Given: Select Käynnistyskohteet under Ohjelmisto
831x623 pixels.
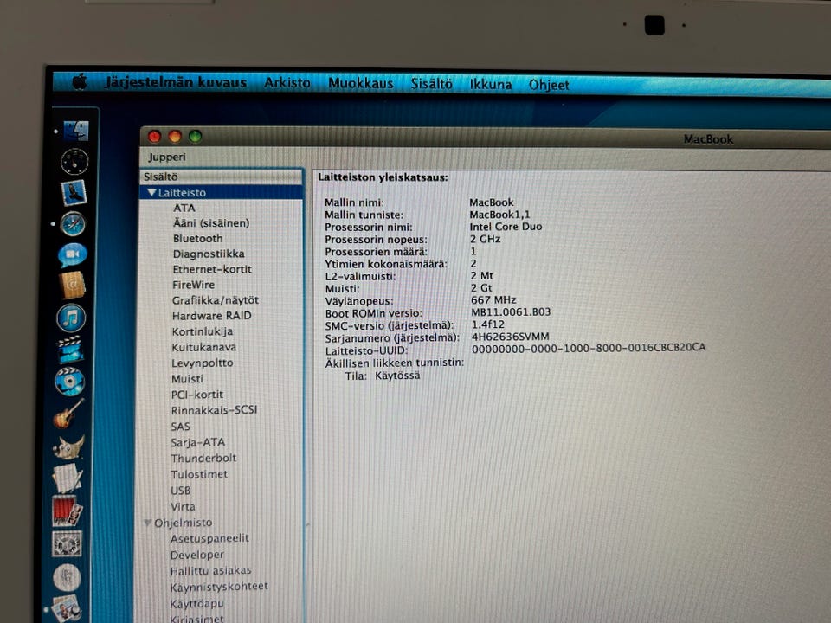Looking at the screenshot, I should tap(221, 587).
